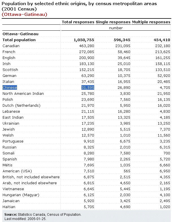The height and width of the screenshot is (222, 173).
Task: Click the Métis row label
Action: click(x=8, y=165)
